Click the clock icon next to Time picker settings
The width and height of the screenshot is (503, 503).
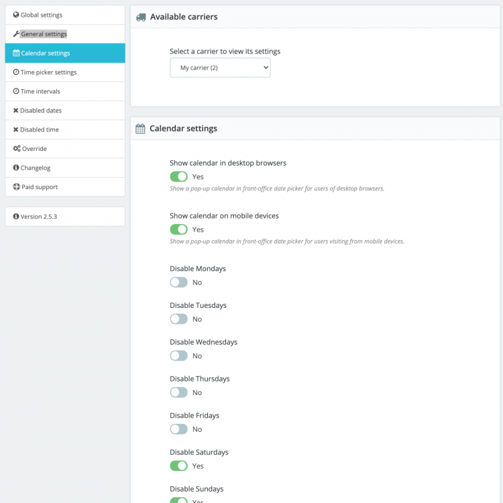pyautogui.click(x=16, y=72)
